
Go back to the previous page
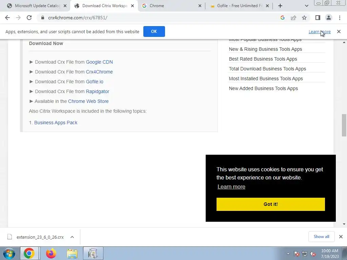pos(7,18)
